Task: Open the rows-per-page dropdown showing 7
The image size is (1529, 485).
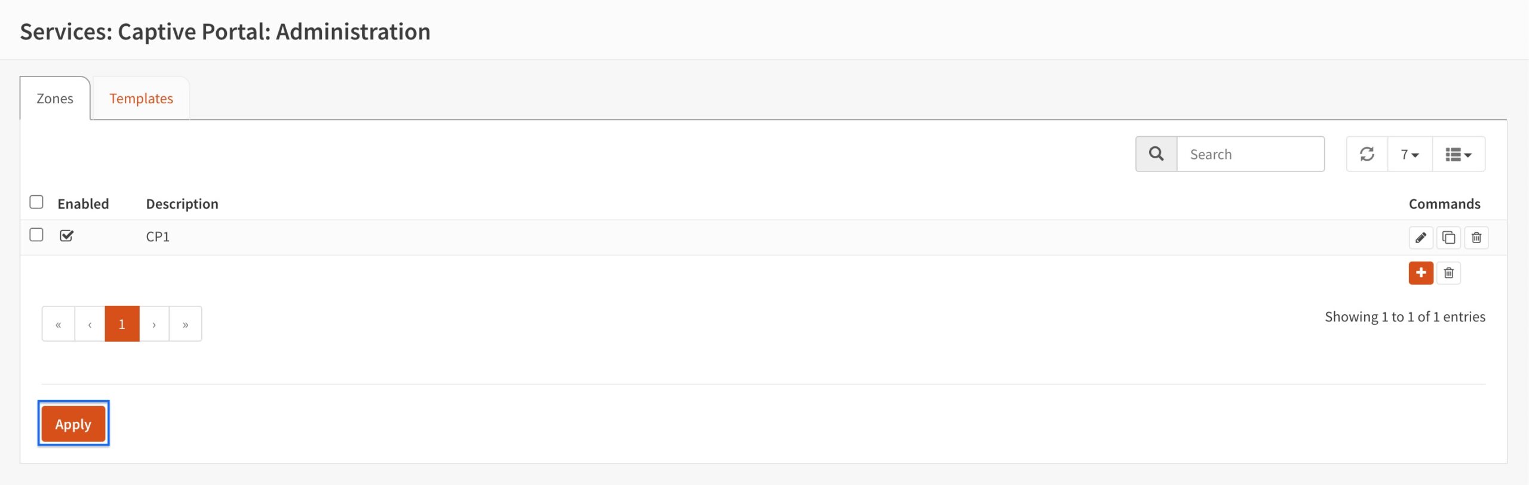Action: point(1410,154)
